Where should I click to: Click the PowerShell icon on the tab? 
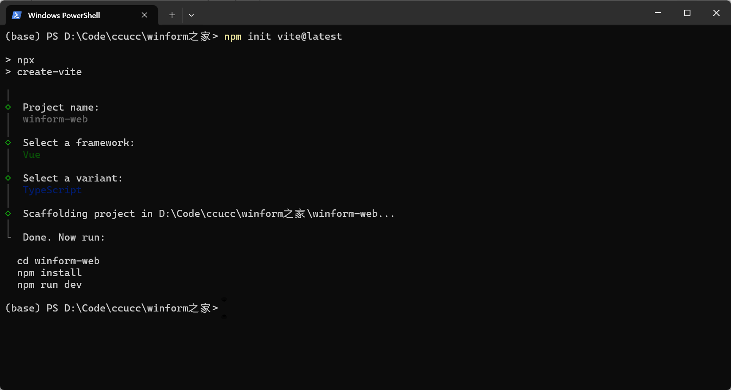(16, 15)
